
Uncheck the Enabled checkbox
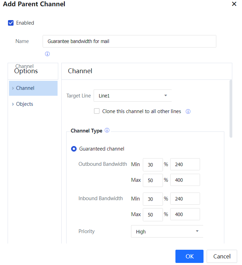point(11,23)
